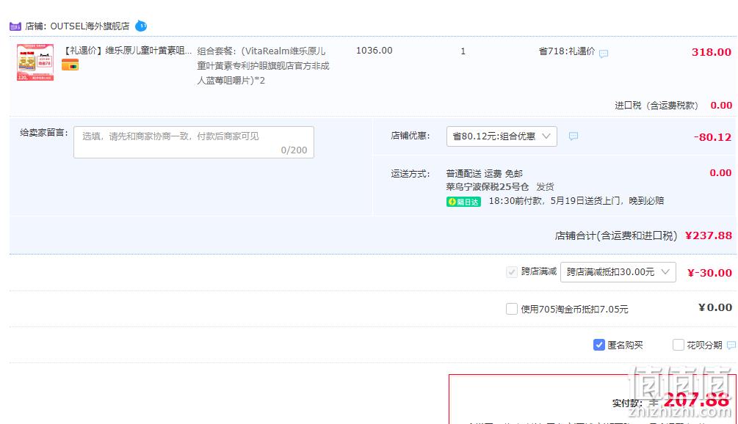738x424 pixels.
Task: Open the 【礼遇价】维乐原儿童叶黄素 product link
Action: point(128,51)
